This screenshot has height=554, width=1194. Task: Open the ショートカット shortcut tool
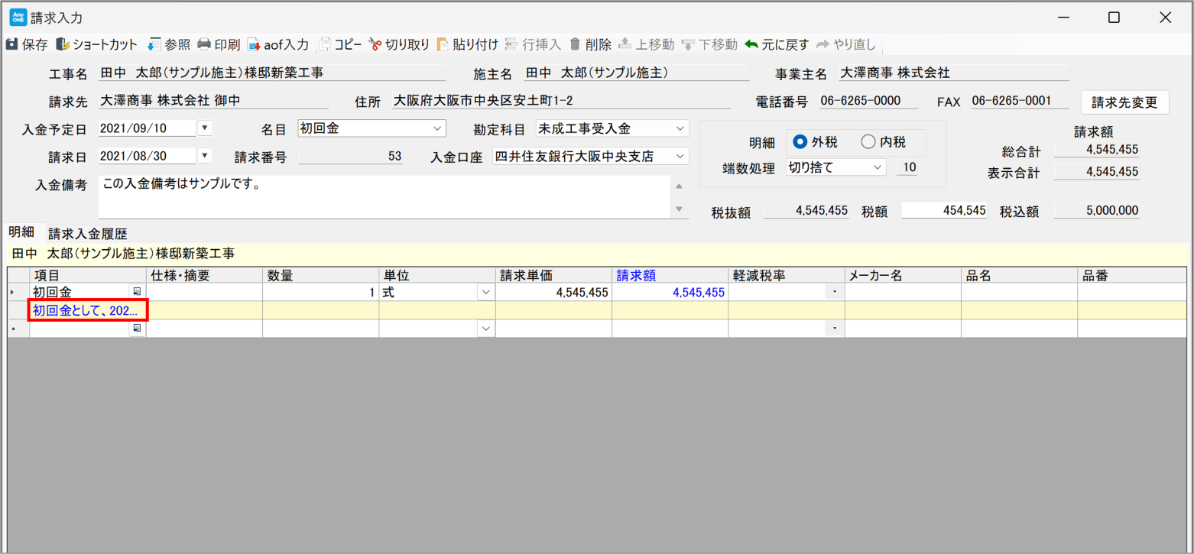point(63,44)
